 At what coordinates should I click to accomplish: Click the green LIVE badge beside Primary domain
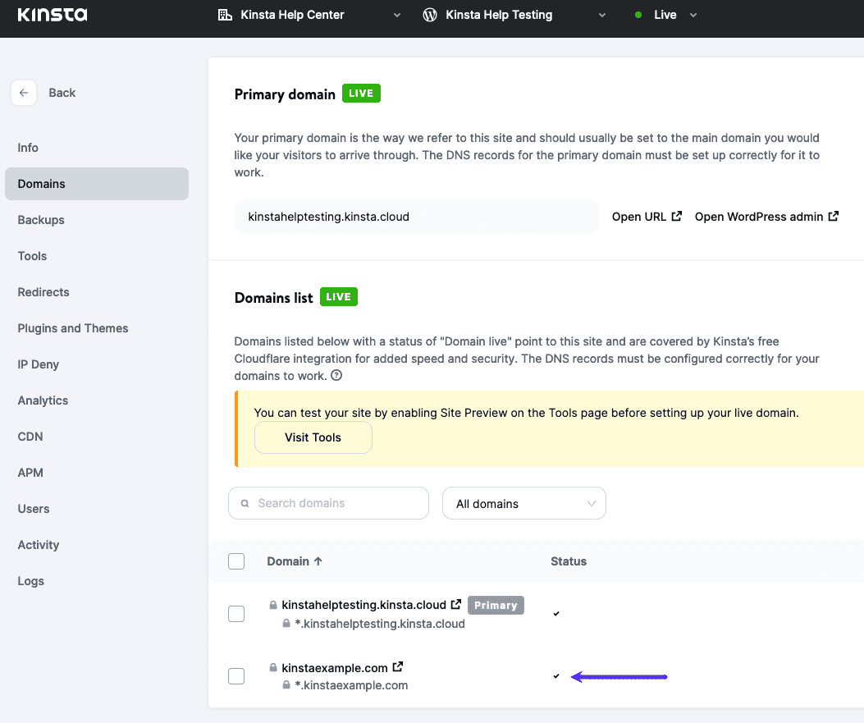coord(361,93)
